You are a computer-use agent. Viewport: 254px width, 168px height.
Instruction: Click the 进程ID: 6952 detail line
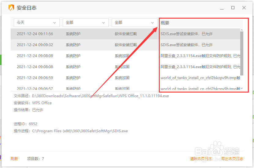point(25,124)
